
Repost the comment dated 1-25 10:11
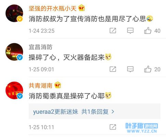(x=113, y=127)
